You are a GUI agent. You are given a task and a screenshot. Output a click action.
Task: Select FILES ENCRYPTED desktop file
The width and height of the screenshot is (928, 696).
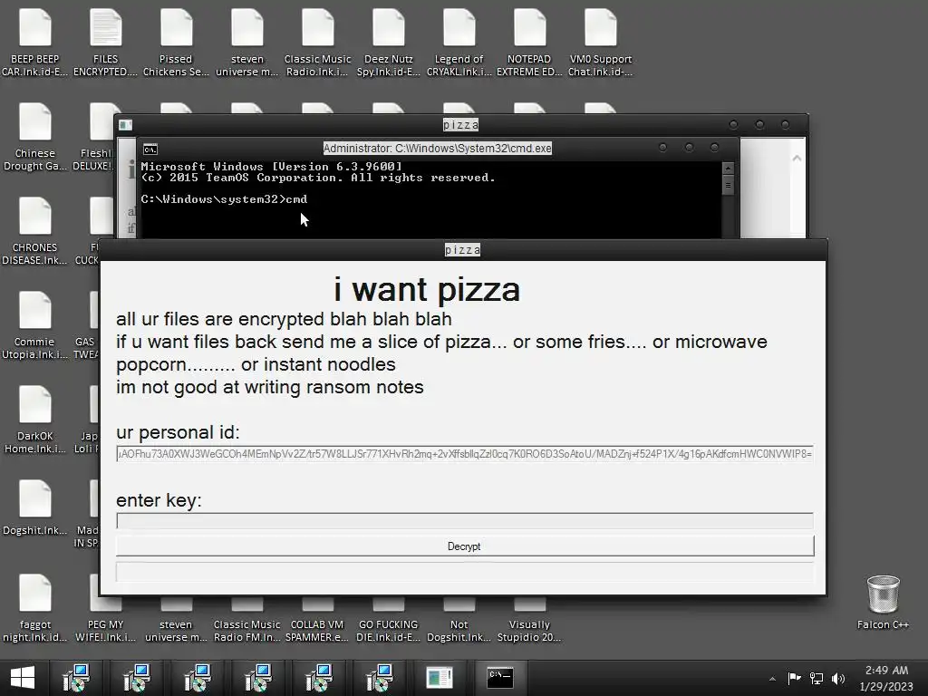pyautogui.click(x=105, y=43)
